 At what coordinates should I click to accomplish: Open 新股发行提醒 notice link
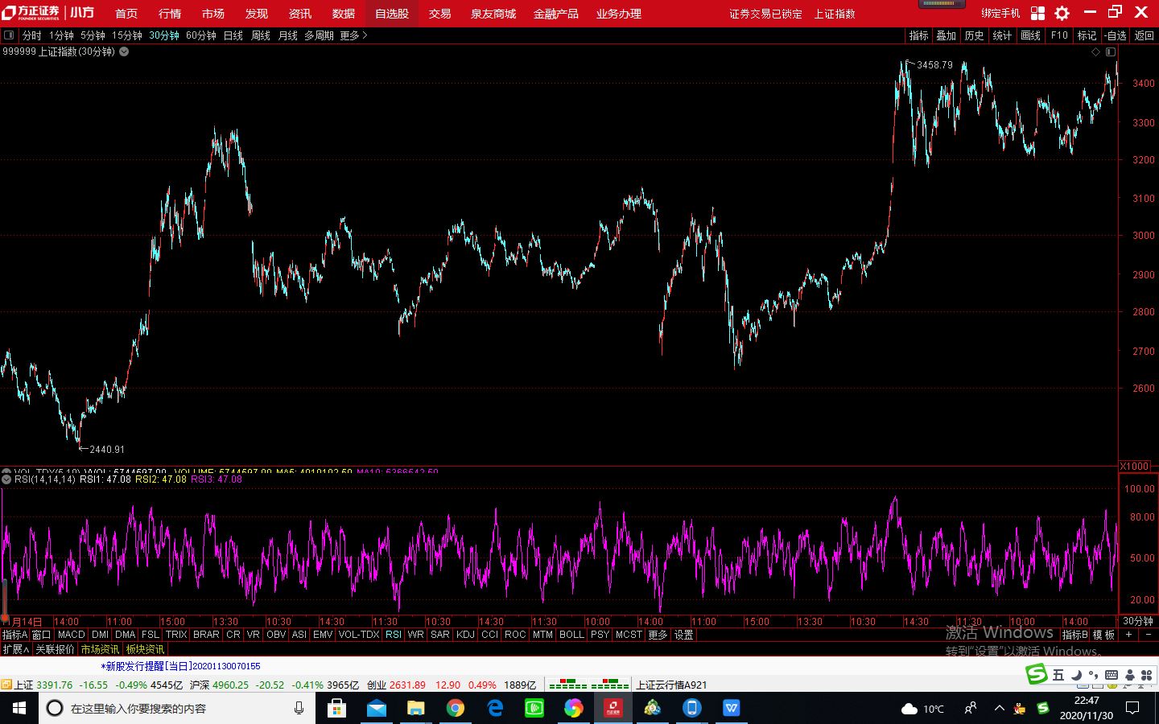click(181, 666)
